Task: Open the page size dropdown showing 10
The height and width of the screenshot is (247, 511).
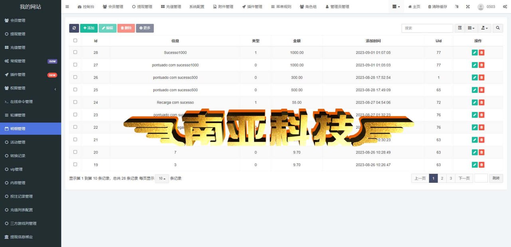Action: click(x=162, y=178)
